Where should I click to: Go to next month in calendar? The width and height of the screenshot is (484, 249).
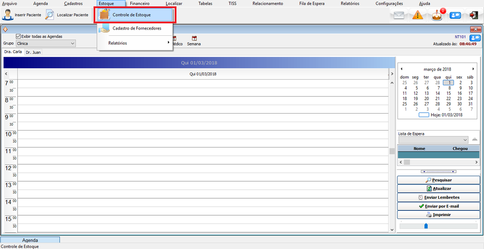[473, 69]
